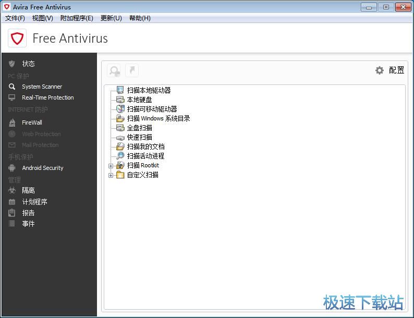Click the 配置 configuration label
Image resolution: width=414 pixels, height=318 pixels.
[x=396, y=70]
